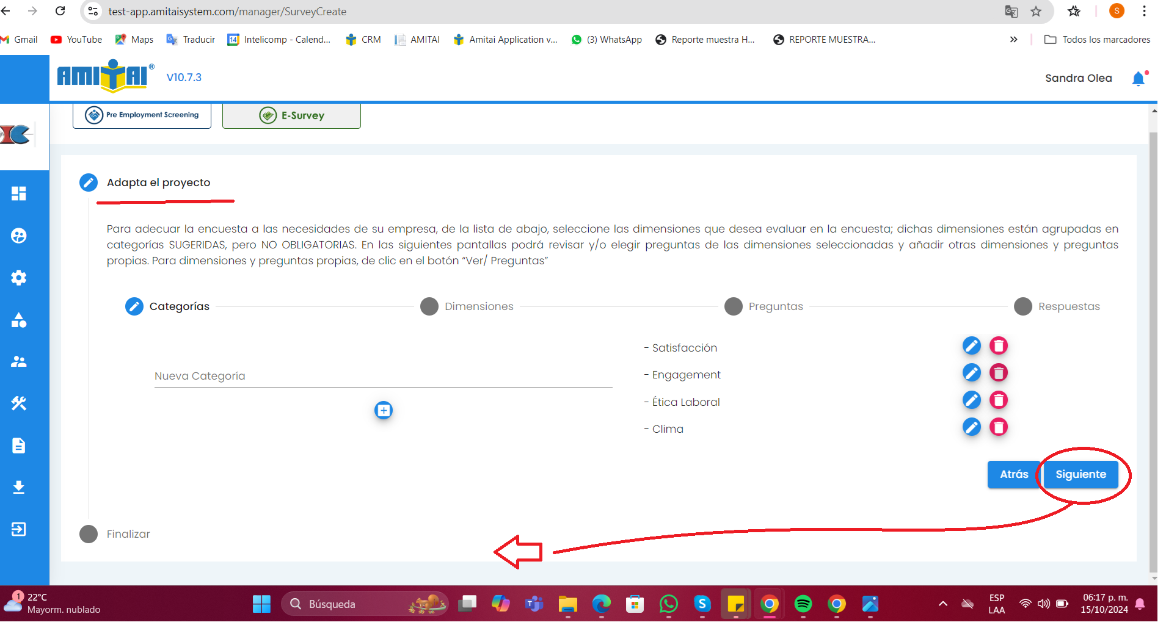The image size is (1166, 625).
Task: Open the settings gear in sidebar
Action: [19, 278]
